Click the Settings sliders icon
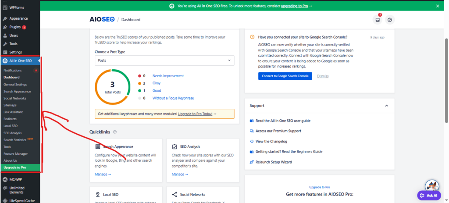449x203 pixels. point(5,52)
